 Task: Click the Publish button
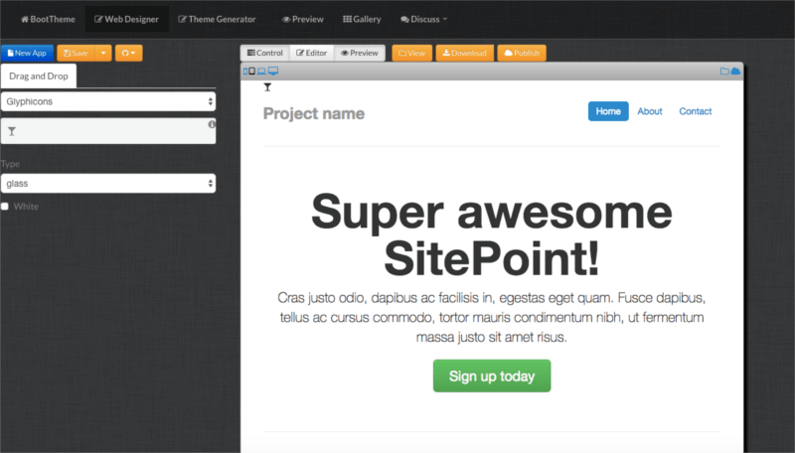[x=522, y=53]
